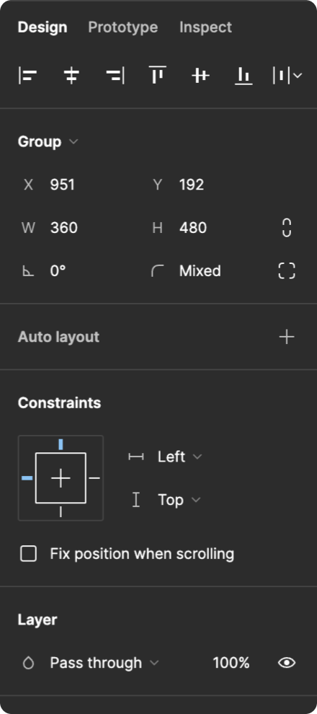This screenshot has height=714, width=317.
Task: Click the 100% layer opacity field
Action: click(x=231, y=663)
